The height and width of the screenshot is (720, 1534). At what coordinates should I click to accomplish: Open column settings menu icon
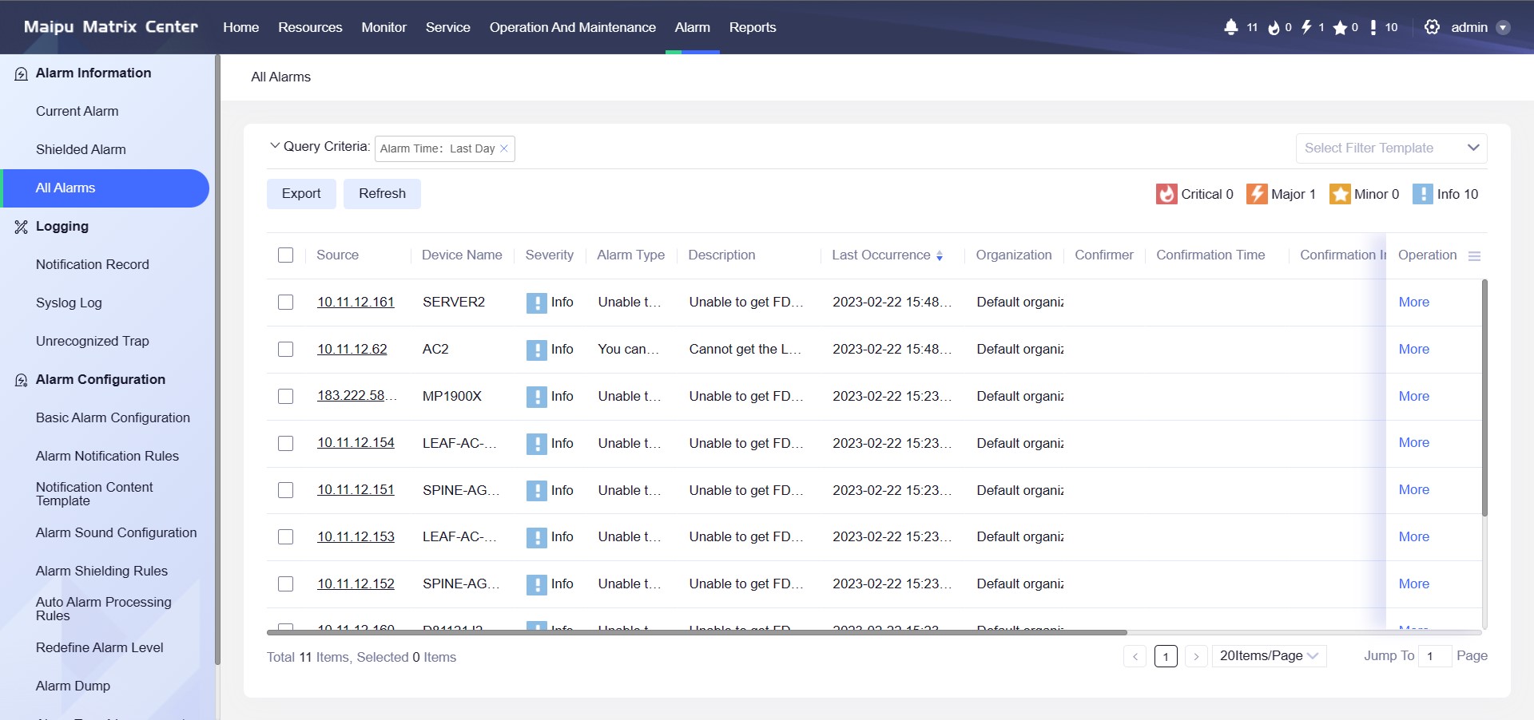point(1475,255)
